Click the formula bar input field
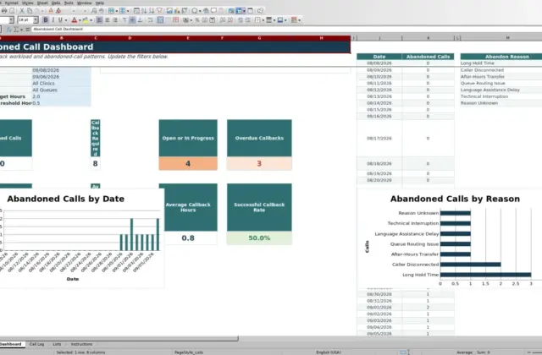The height and width of the screenshot is (355, 542). click(x=285, y=30)
